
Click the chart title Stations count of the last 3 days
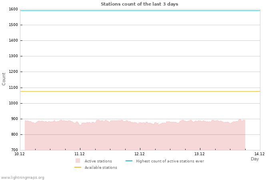click(x=139, y=4)
